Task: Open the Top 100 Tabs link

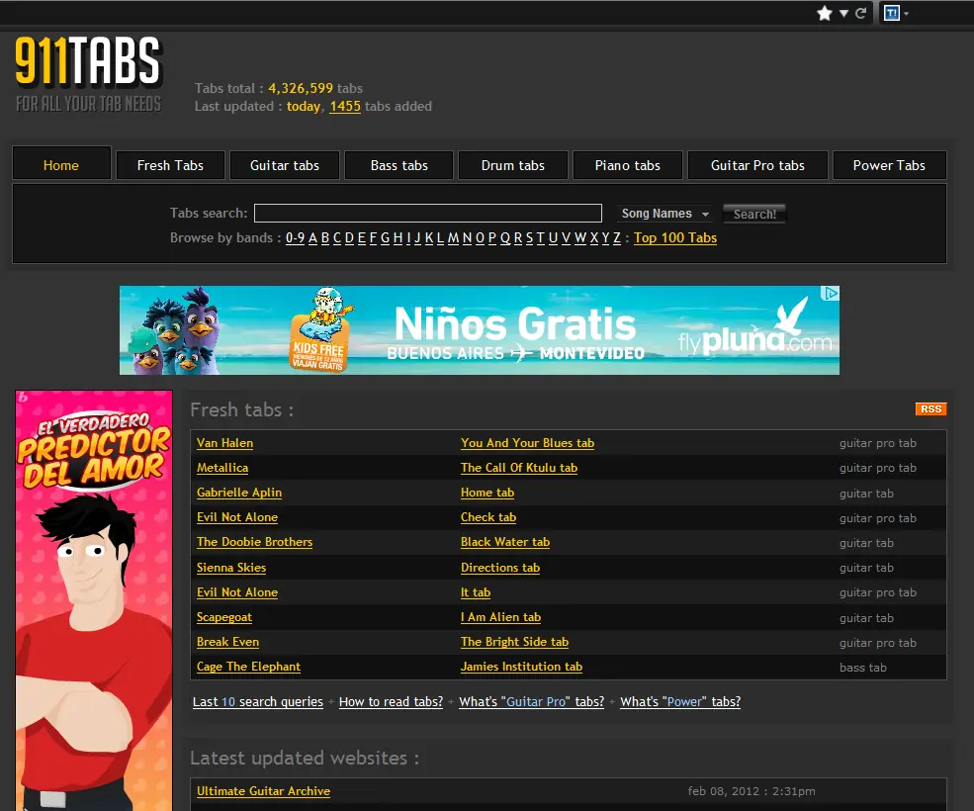Action: pyautogui.click(x=675, y=238)
